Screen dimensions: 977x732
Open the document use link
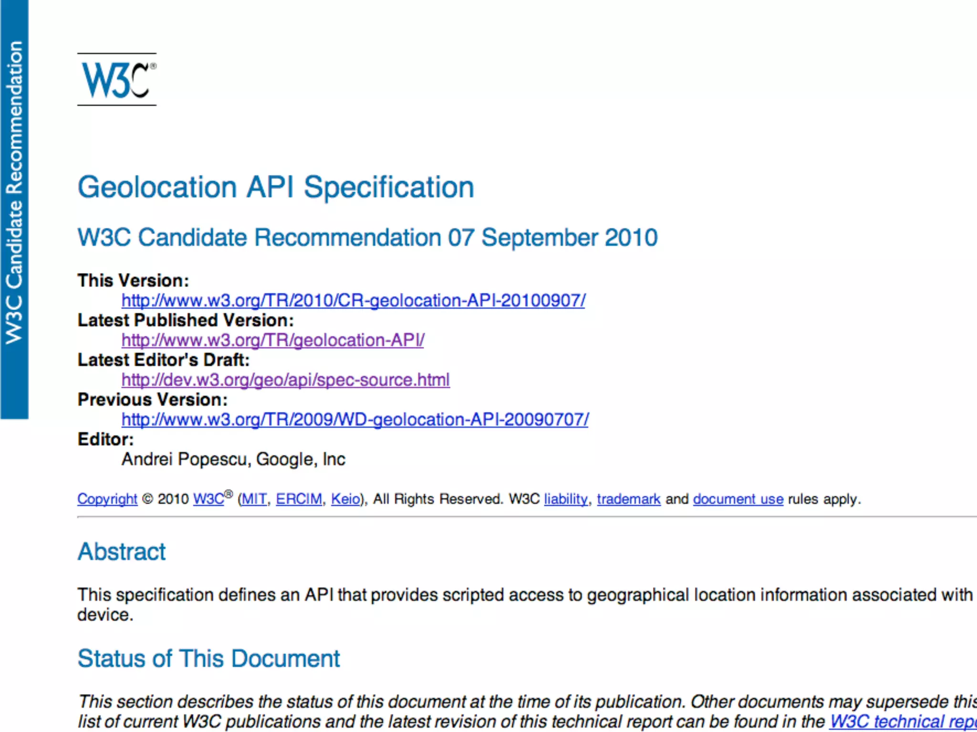[x=738, y=499]
